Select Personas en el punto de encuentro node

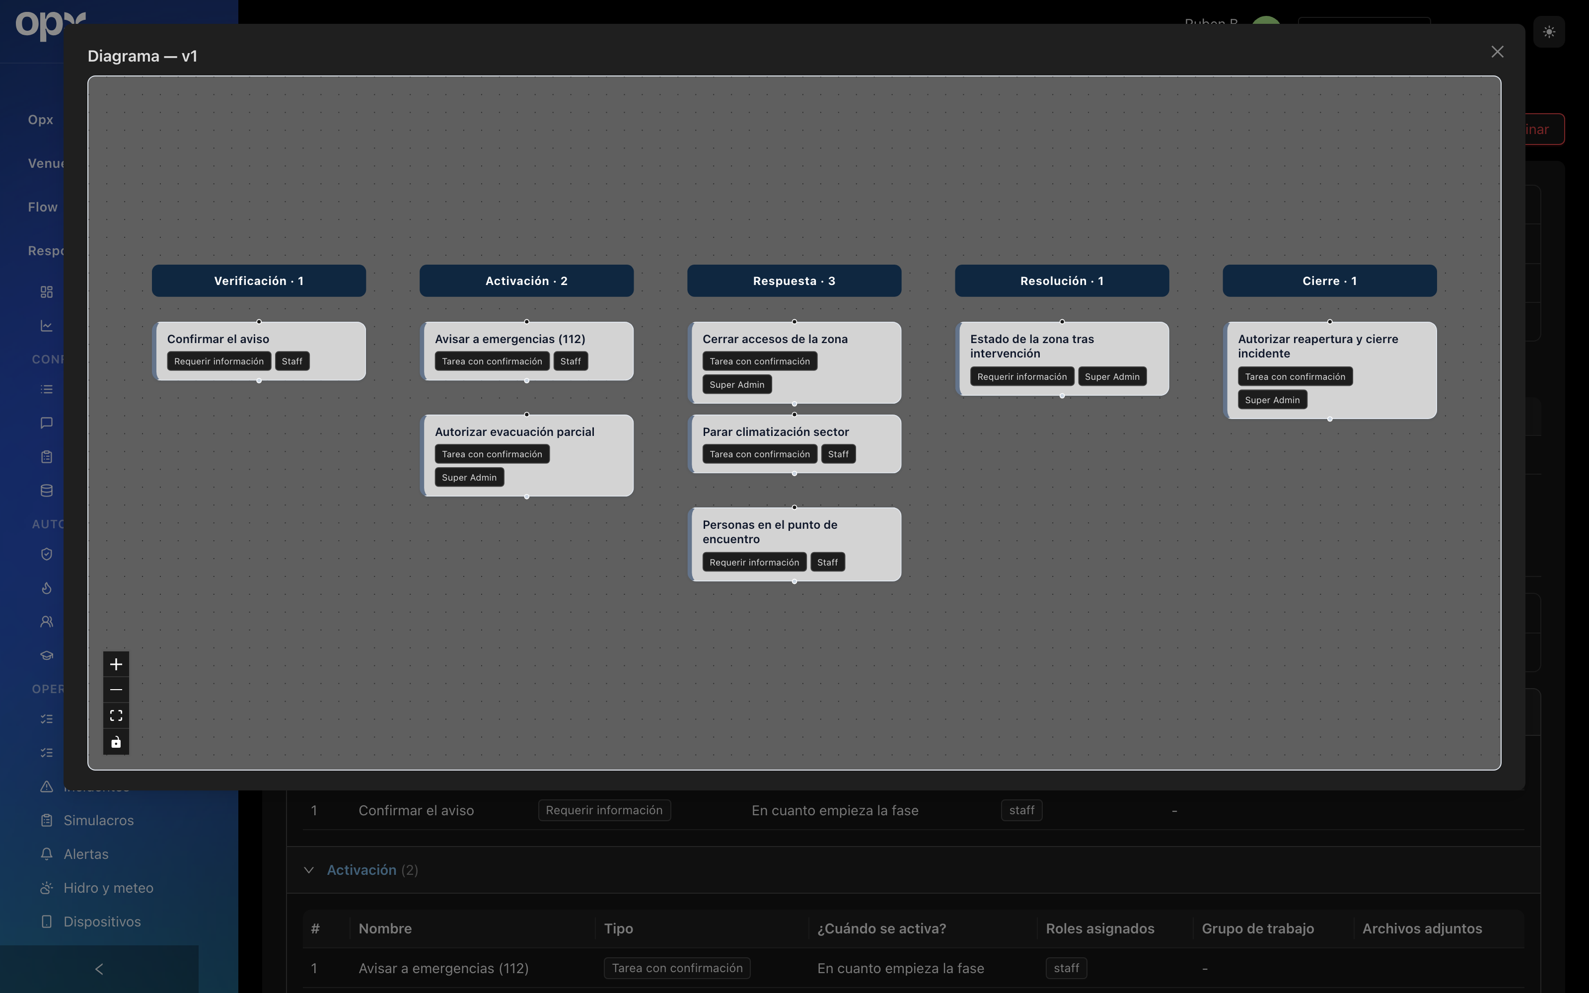tap(794, 544)
